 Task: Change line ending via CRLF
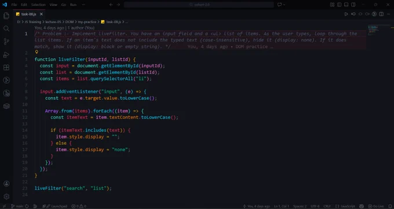(x=327, y=206)
